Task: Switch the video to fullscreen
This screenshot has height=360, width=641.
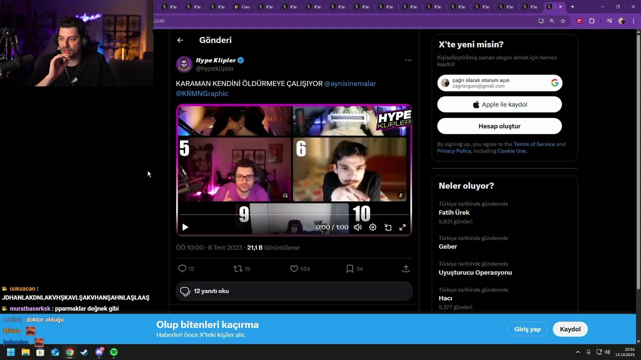Action: 402,227
